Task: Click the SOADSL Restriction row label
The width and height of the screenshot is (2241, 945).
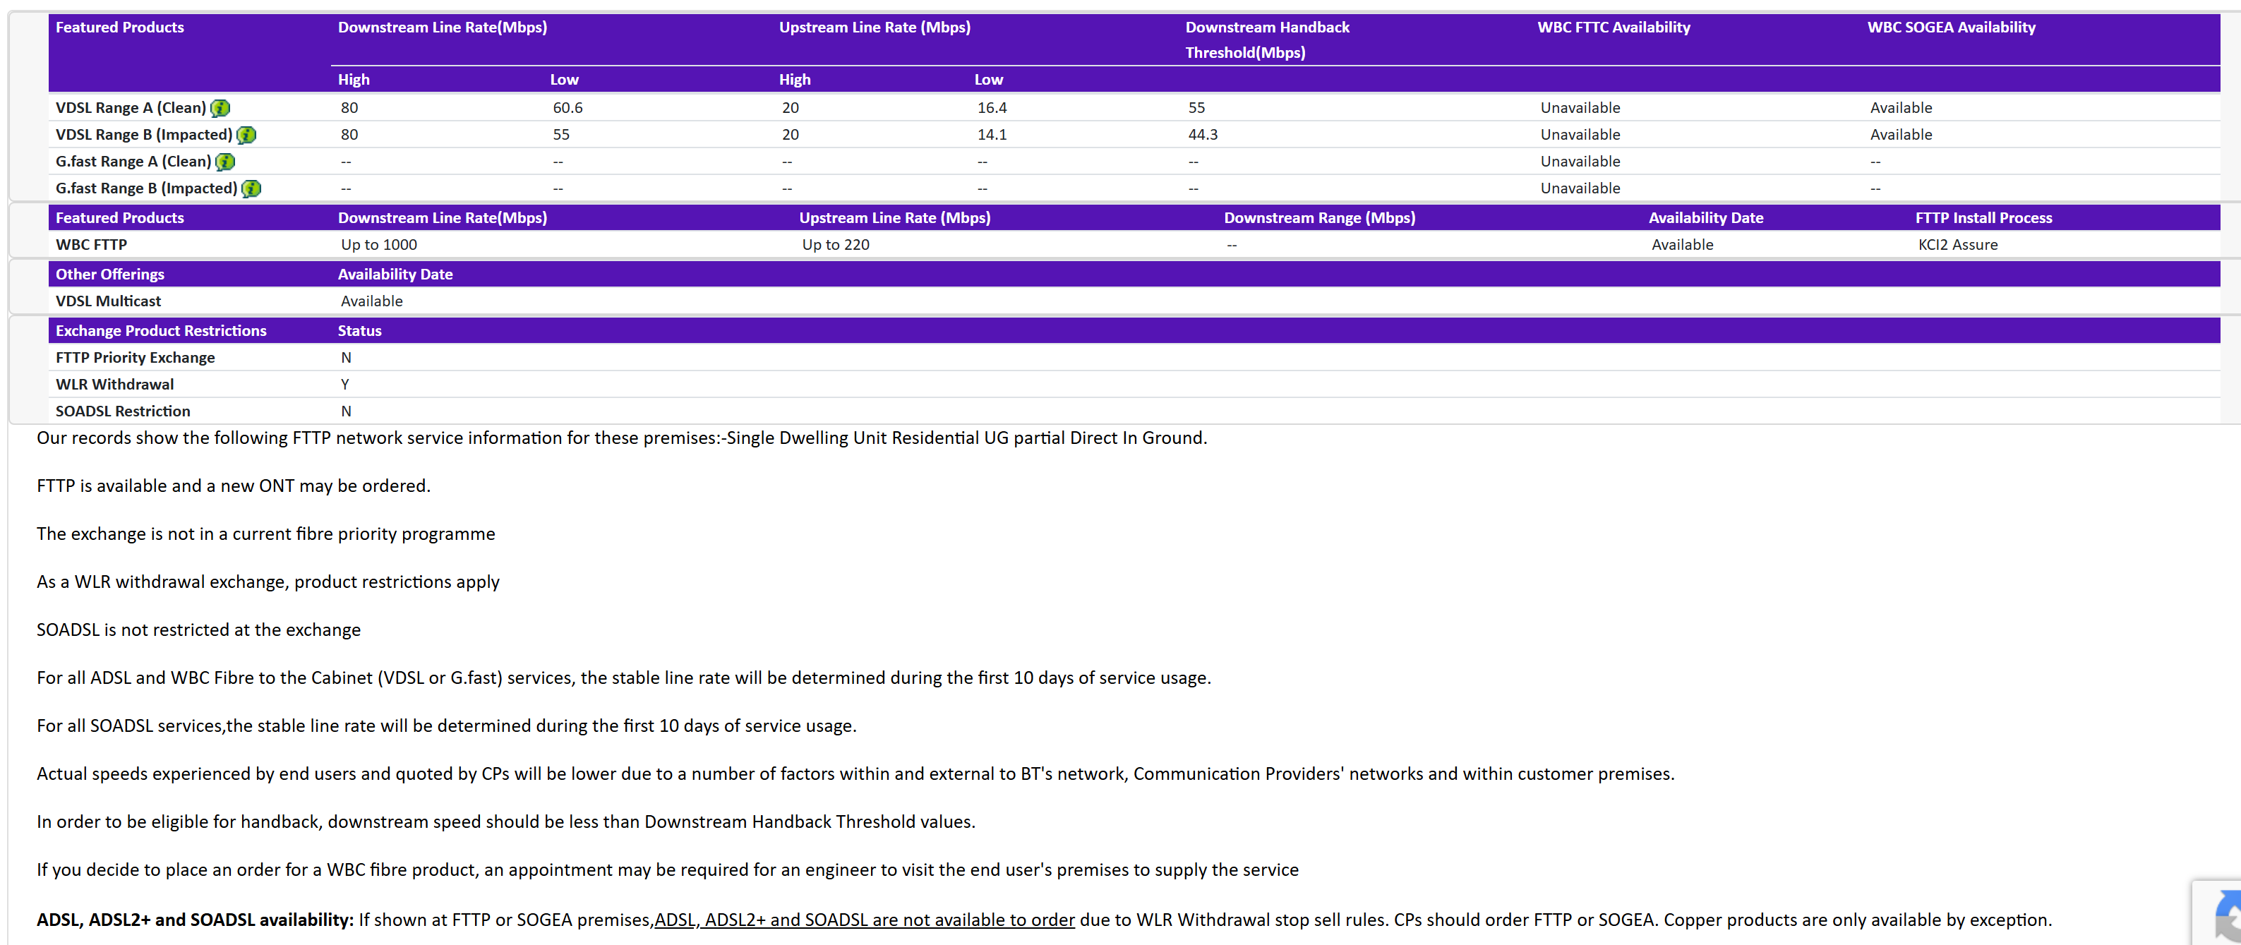Action: tap(123, 411)
